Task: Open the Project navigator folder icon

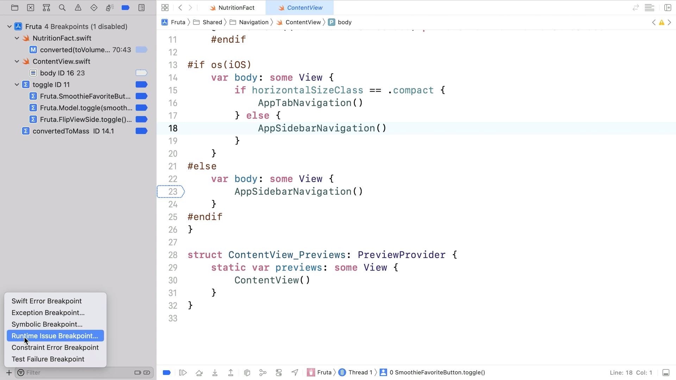Action: pyautogui.click(x=15, y=8)
